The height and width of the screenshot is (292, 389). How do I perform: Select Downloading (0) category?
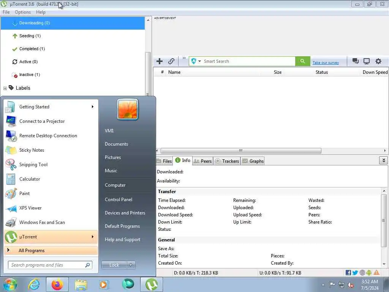(x=73, y=23)
